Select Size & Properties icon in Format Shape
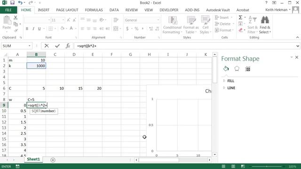 coord(248,69)
